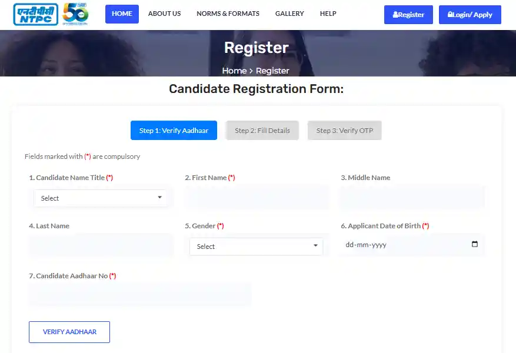Open the ABOUT US menu item
The image size is (516, 353).
(x=164, y=14)
